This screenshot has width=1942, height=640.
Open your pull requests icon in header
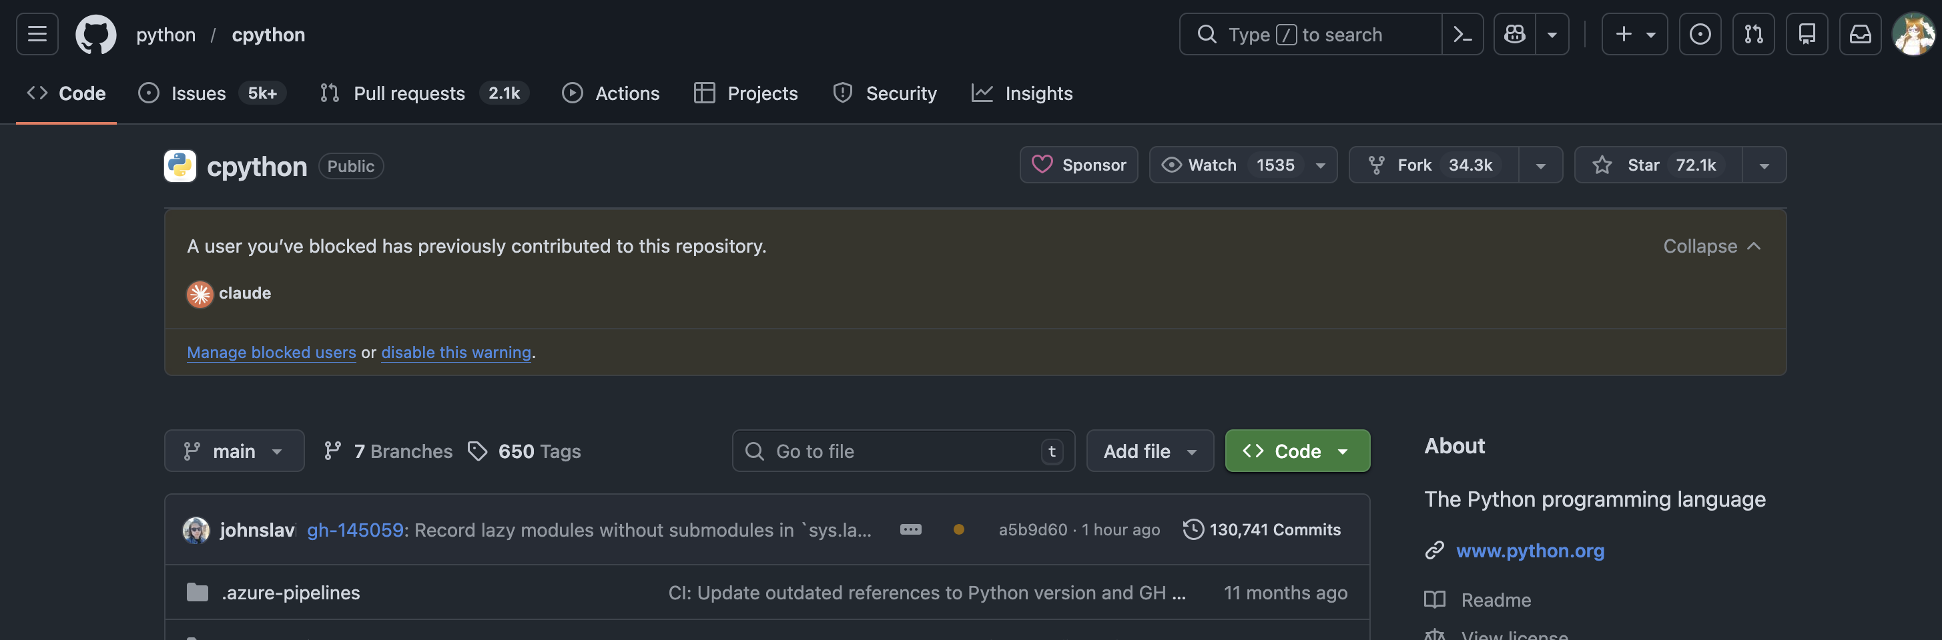pos(1754,34)
